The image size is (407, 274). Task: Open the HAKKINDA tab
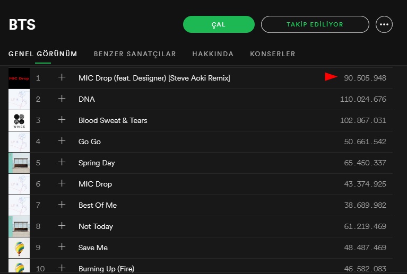coord(213,54)
